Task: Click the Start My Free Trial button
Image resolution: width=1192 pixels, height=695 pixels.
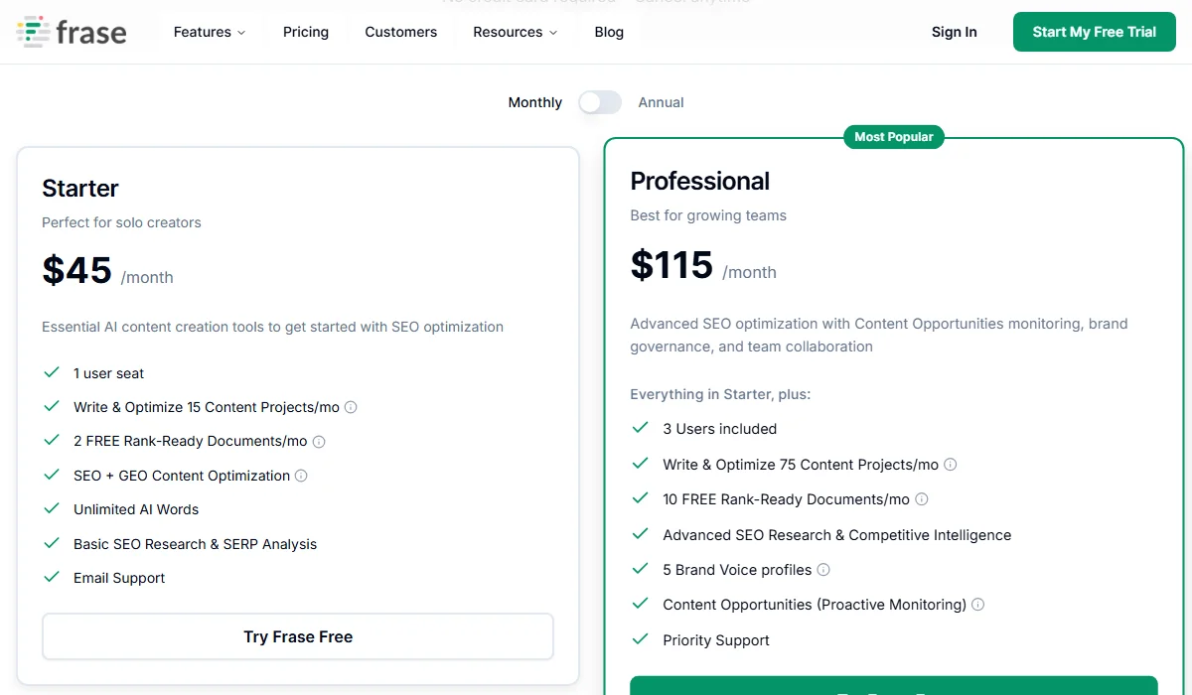Action: coord(1094,31)
